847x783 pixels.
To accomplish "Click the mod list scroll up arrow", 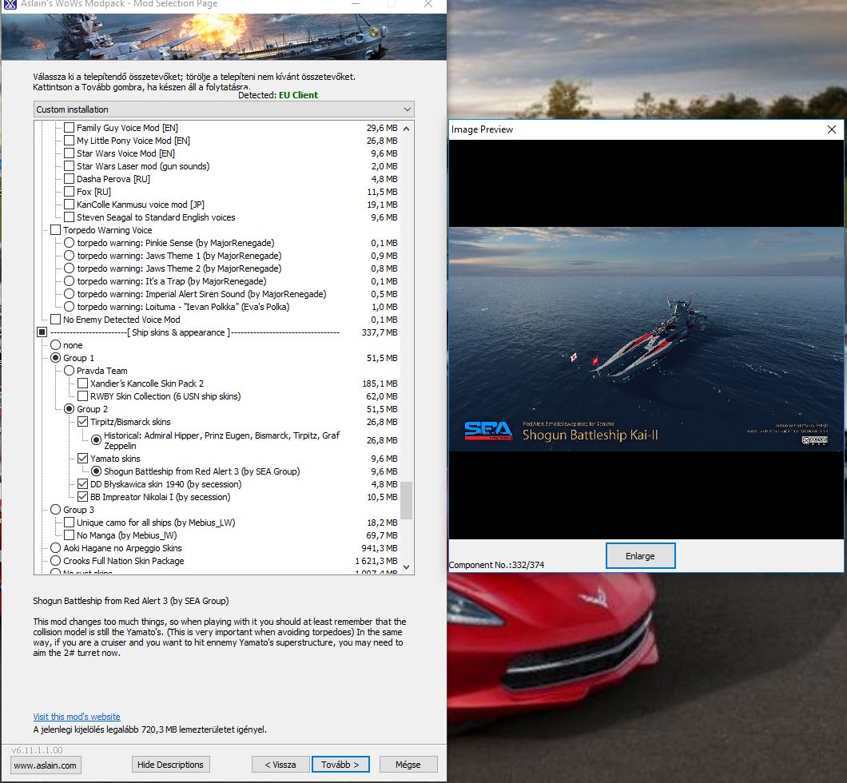I will tap(407, 129).
